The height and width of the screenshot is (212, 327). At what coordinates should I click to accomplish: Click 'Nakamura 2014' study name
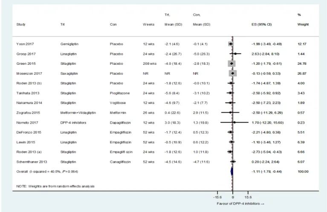29,103
